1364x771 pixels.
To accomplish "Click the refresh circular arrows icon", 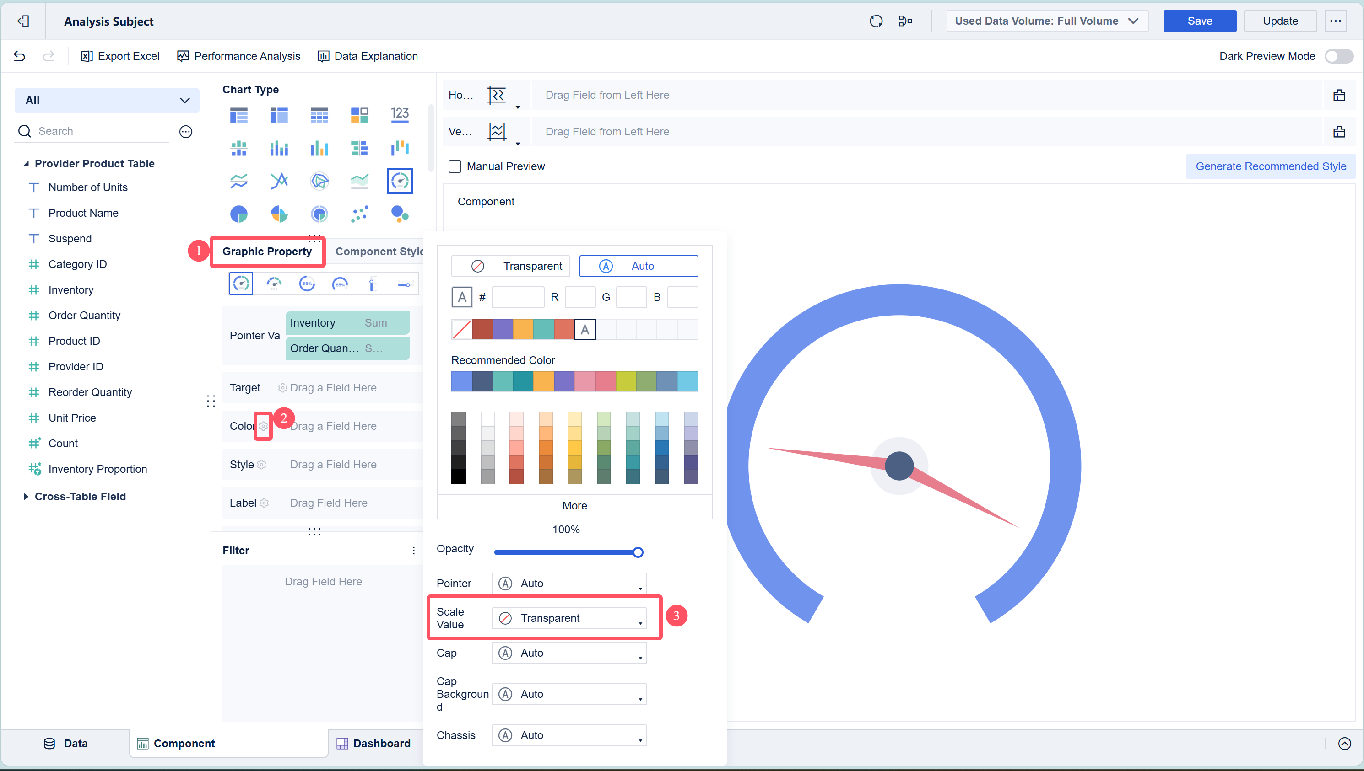I will [x=876, y=21].
